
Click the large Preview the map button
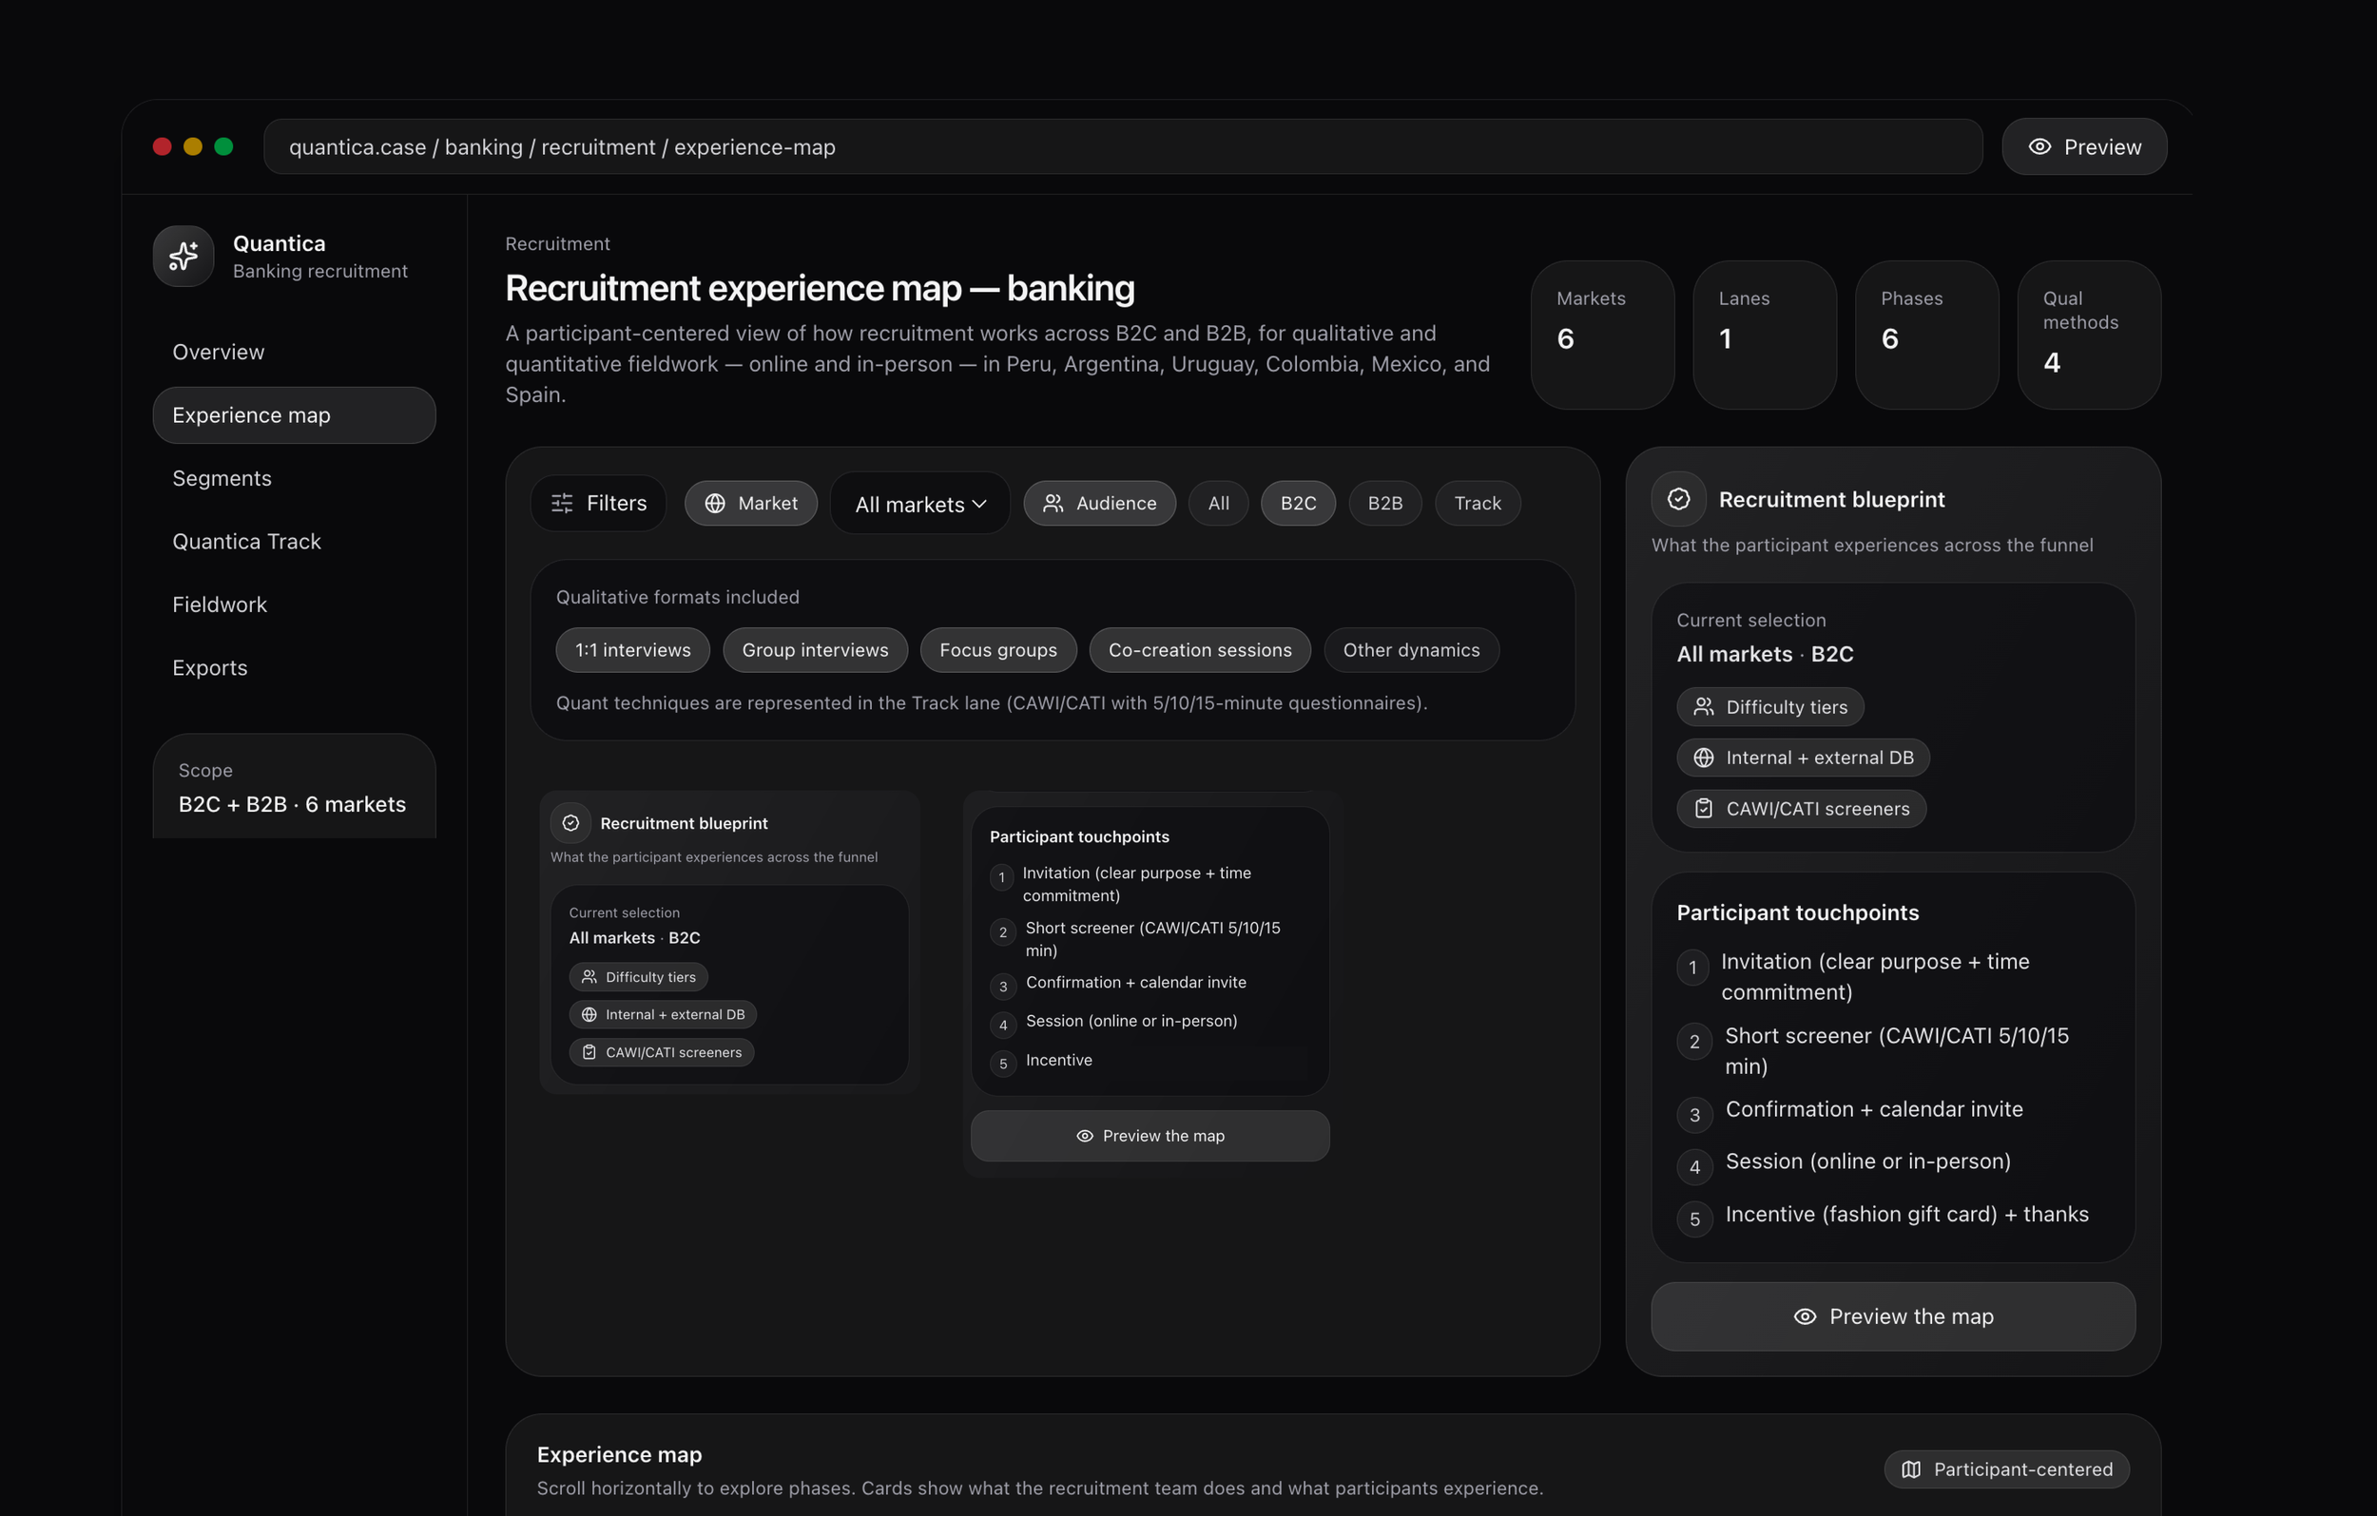click(x=1892, y=1316)
